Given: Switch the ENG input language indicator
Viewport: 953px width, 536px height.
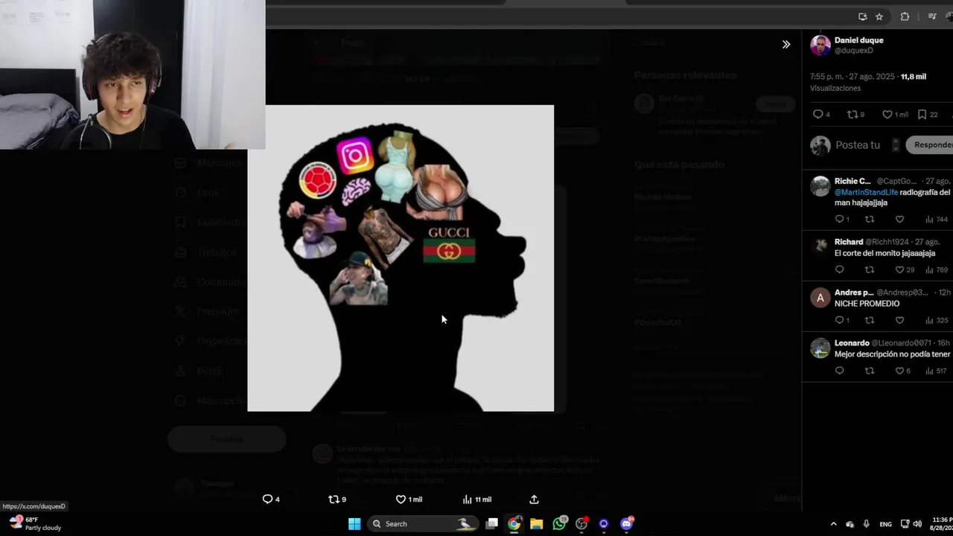Looking at the screenshot, I should [886, 524].
